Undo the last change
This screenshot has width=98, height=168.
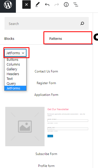pos(47,5)
